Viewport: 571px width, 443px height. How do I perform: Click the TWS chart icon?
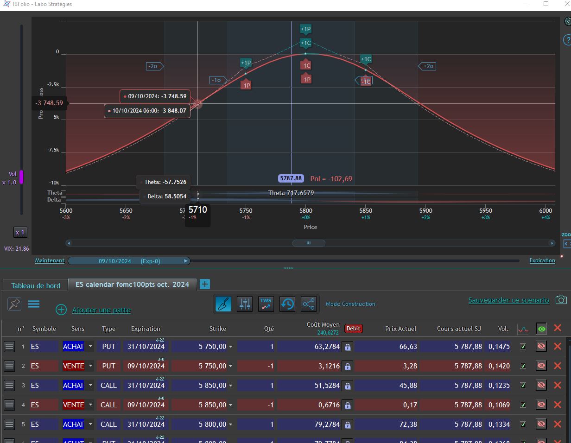[x=266, y=304]
